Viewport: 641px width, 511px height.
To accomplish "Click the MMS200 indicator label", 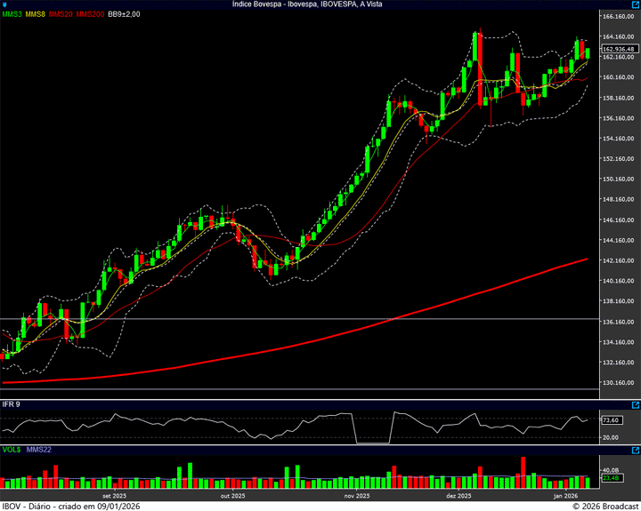I will pyautogui.click(x=90, y=14).
